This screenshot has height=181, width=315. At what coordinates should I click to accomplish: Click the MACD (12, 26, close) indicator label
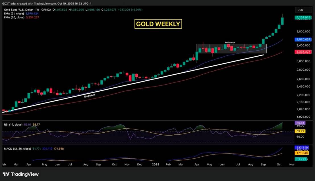click(x=17, y=149)
